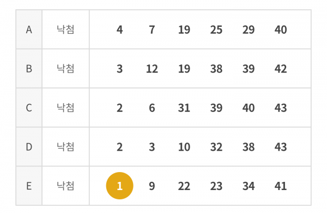Click number 42 in row B
This screenshot has height=213, width=327.
pos(281,69)
